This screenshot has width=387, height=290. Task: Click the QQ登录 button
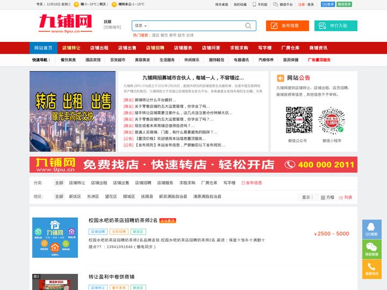tap(328, 4)
